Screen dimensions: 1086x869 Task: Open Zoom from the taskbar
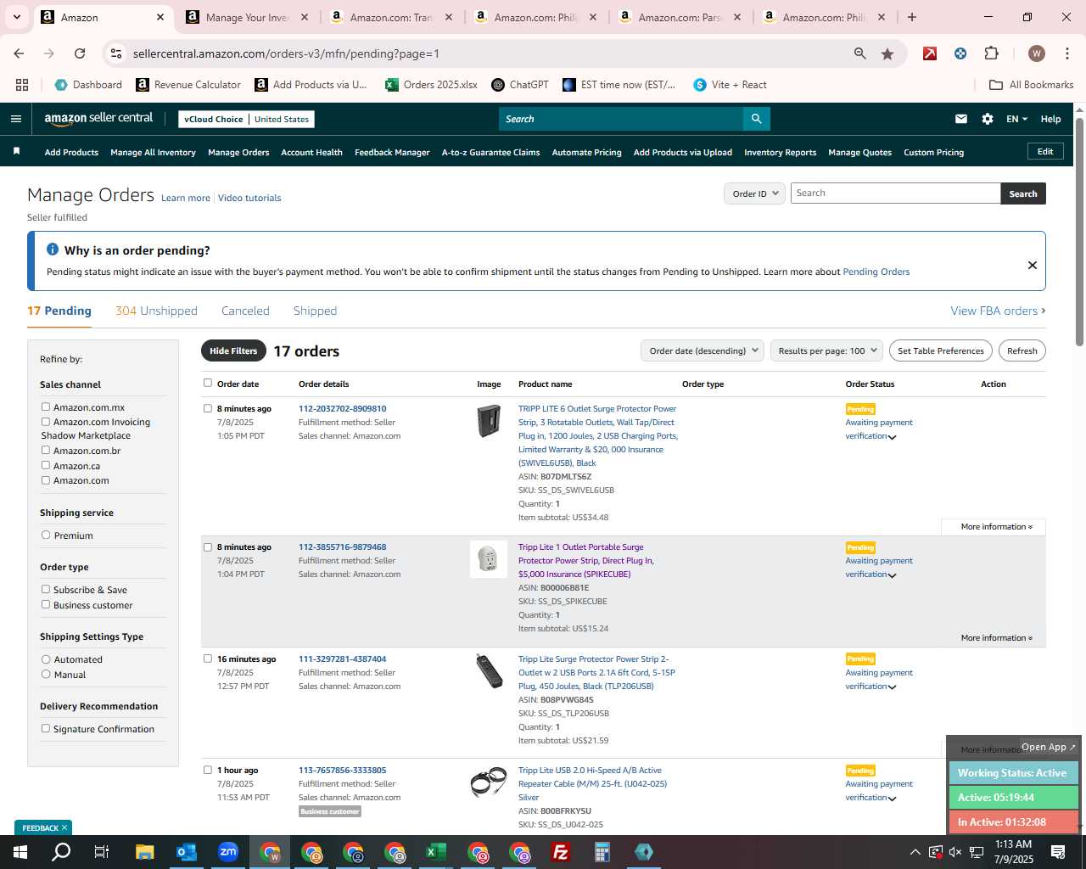pyautogui.click(x=228, y=852)
